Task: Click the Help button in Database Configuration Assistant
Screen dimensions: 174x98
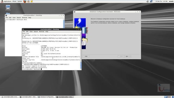Action: [86, 56]
